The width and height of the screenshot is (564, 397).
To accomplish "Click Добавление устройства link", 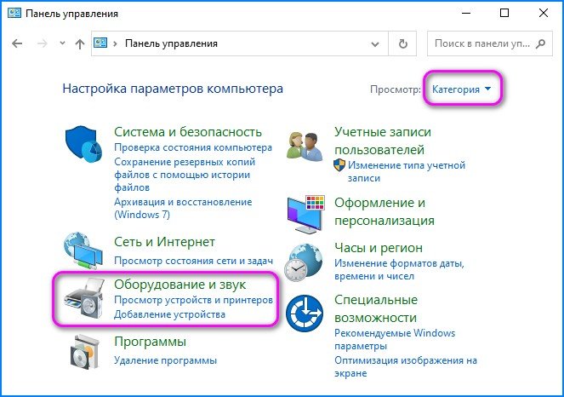I will pos(169,314).
